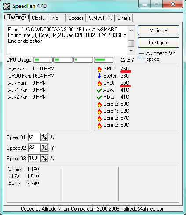186x215 pixels.
Task: Click the flame icon next to Core 1
Action: tap(99, 111)
